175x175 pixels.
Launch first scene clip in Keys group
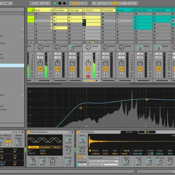click(x=36, y=17)
